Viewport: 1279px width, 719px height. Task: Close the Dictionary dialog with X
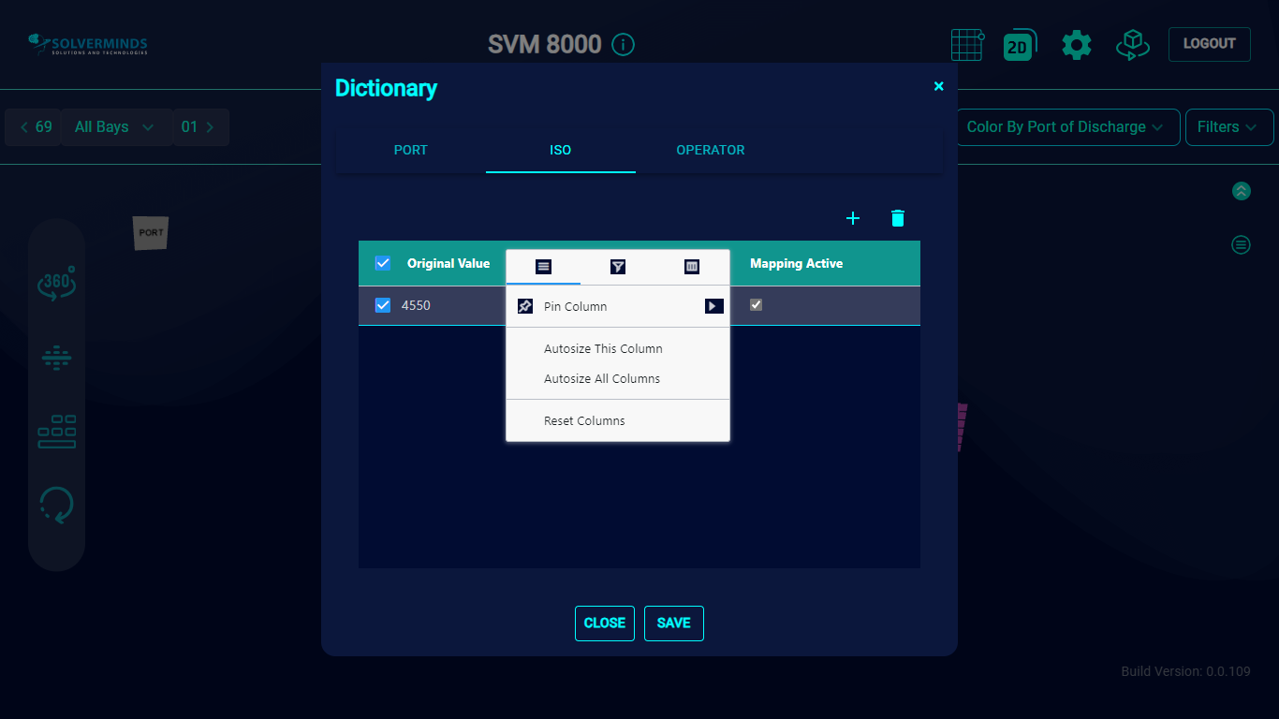(x=939, y=86)
